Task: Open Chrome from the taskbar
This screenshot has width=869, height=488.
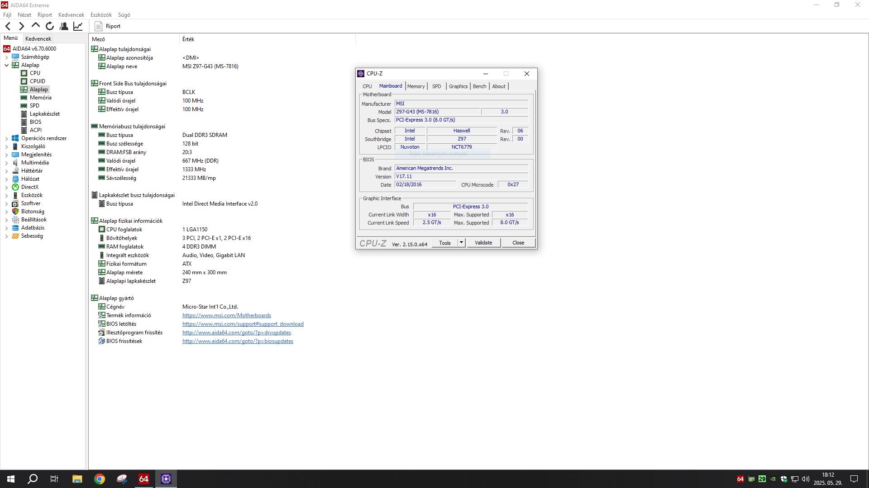Action: click(x=100, y=479)
